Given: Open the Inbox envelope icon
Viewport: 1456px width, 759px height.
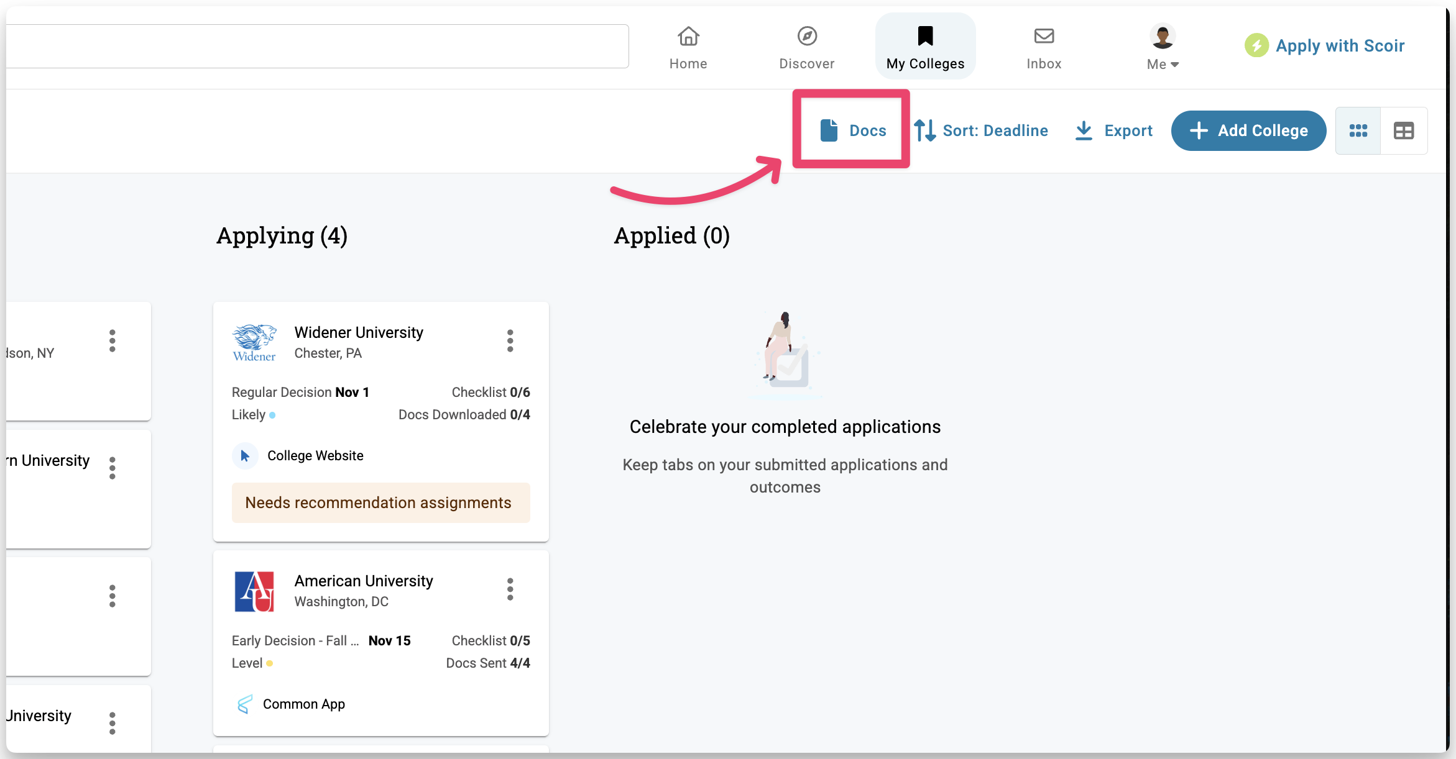Looking at the screenshot, I should (x=1044, y=36).
